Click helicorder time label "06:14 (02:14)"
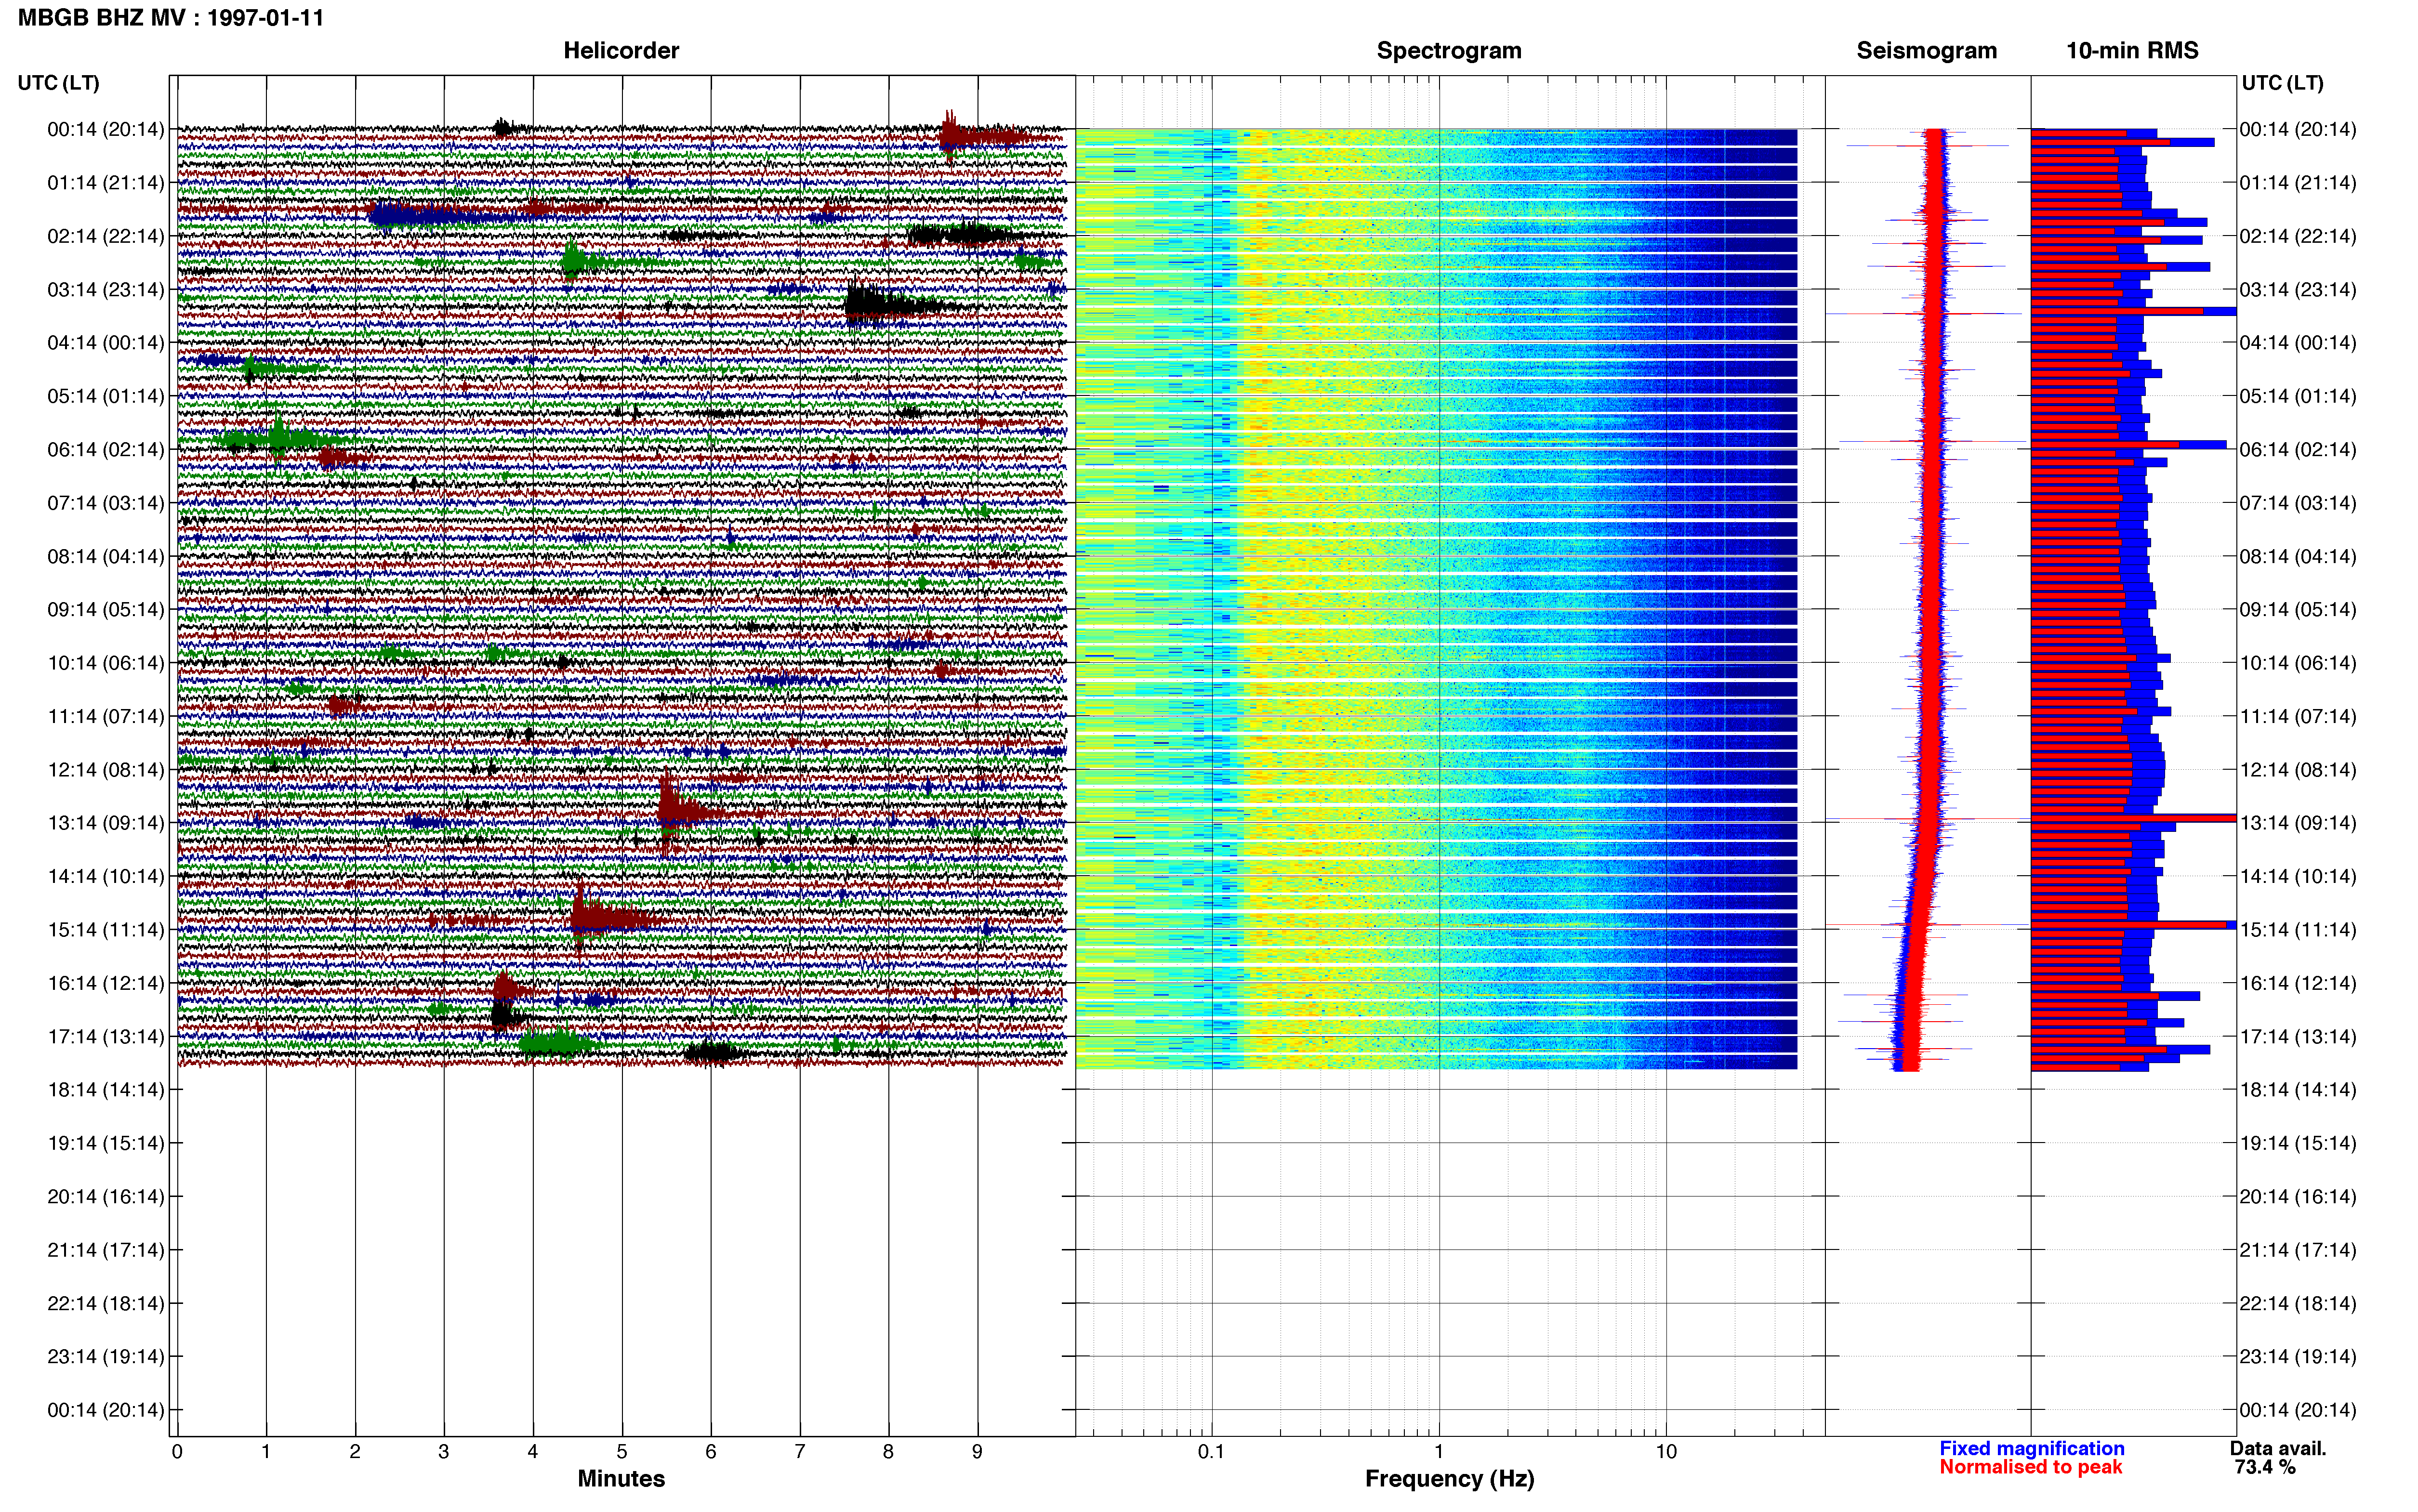2418x1512 pixels. (x=106, y=450)
